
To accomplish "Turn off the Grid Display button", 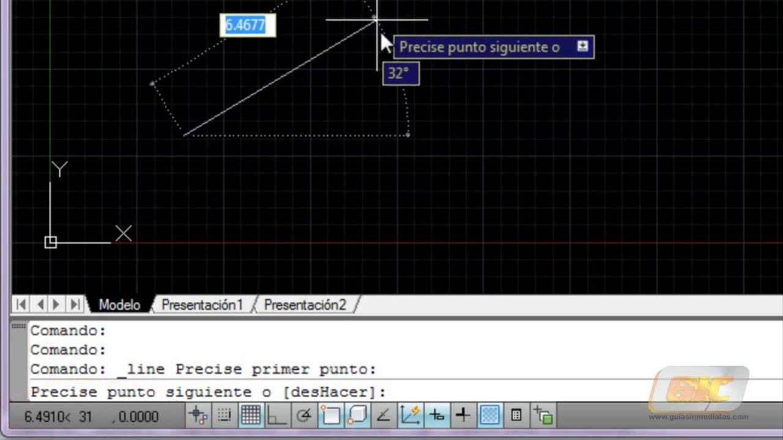I will point(251,416).
